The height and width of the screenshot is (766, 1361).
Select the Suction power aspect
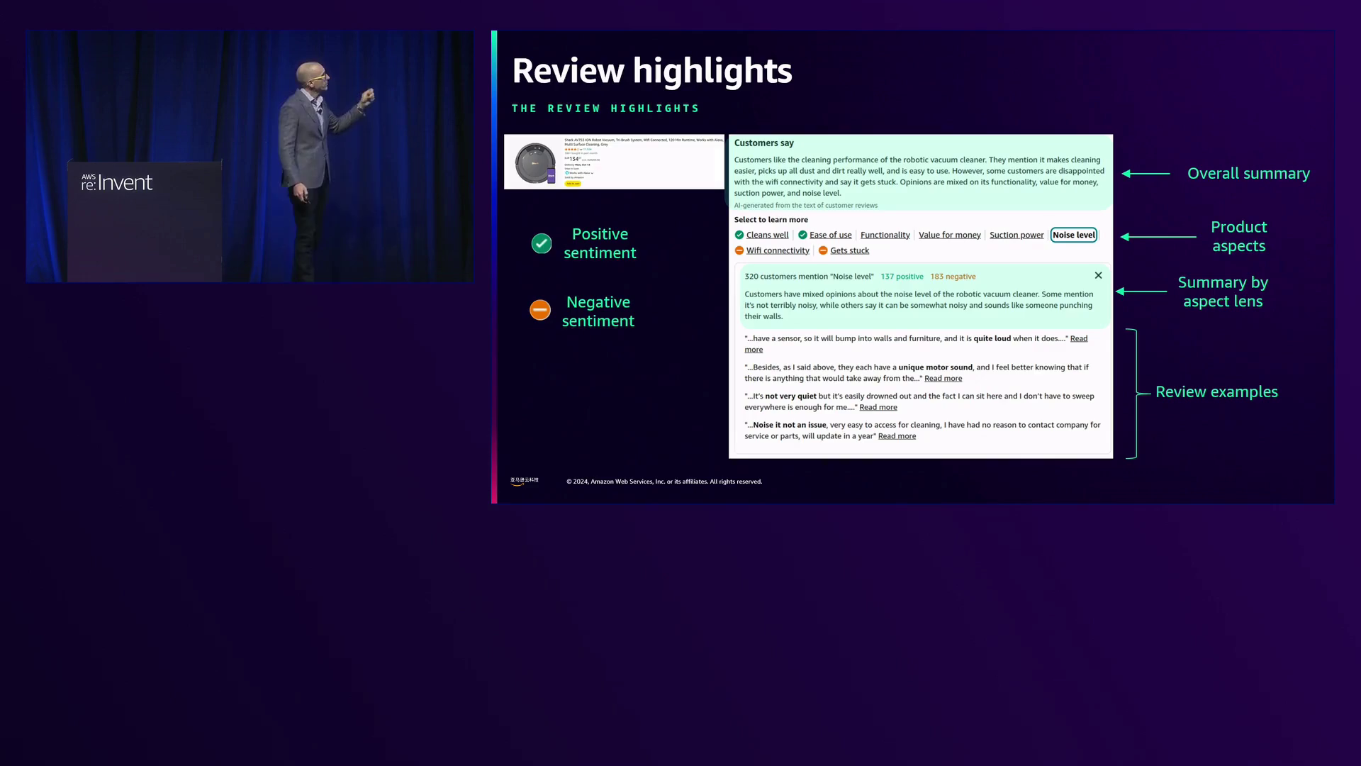tap(1016, 235)
